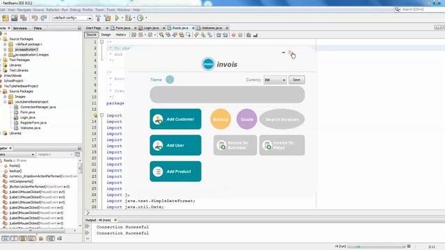Viewport: 445px width, 250px height.
Task: Toggle the History editor view
Action: point(120,35)
